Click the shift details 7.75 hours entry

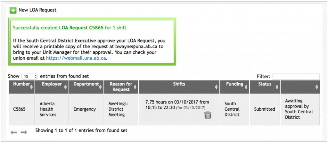click(x=177, y=105)
